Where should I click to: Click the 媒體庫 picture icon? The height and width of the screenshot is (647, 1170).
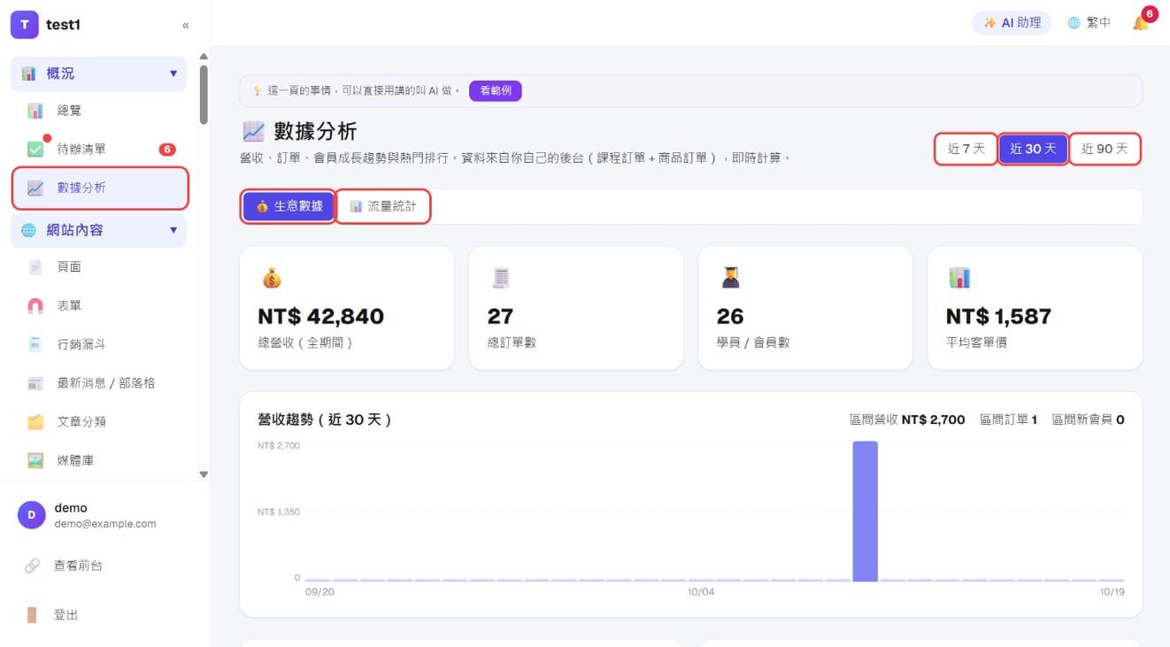pyautogui.click(x=35, y=460)
